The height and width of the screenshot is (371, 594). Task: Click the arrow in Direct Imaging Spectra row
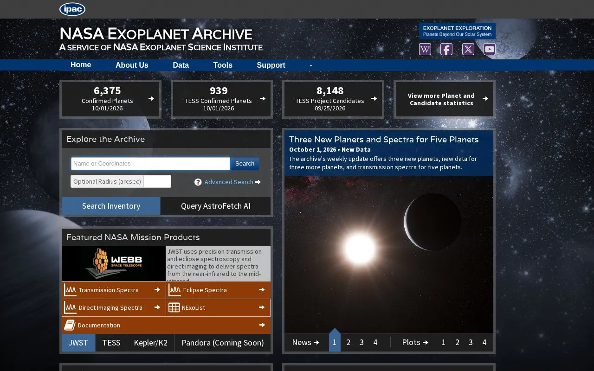(157, 307)
